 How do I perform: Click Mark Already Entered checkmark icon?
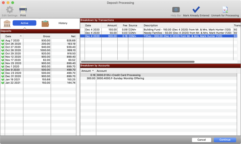(196, 10)
